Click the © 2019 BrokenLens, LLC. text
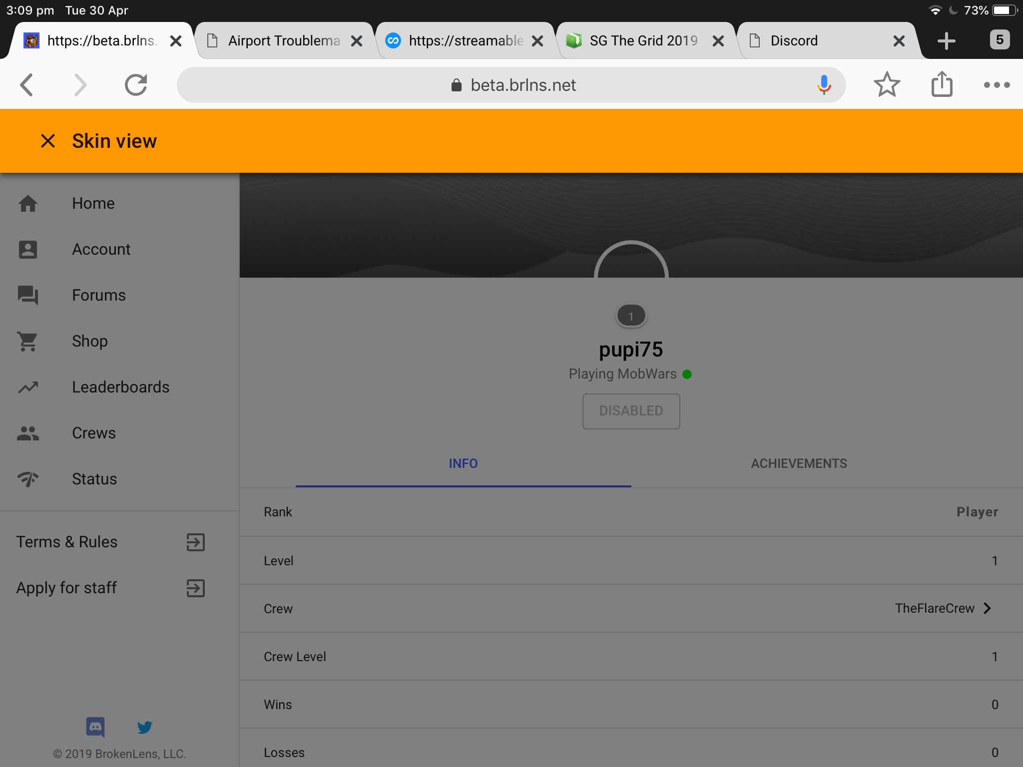This screenshot has height=767, width=1023. 120,754
